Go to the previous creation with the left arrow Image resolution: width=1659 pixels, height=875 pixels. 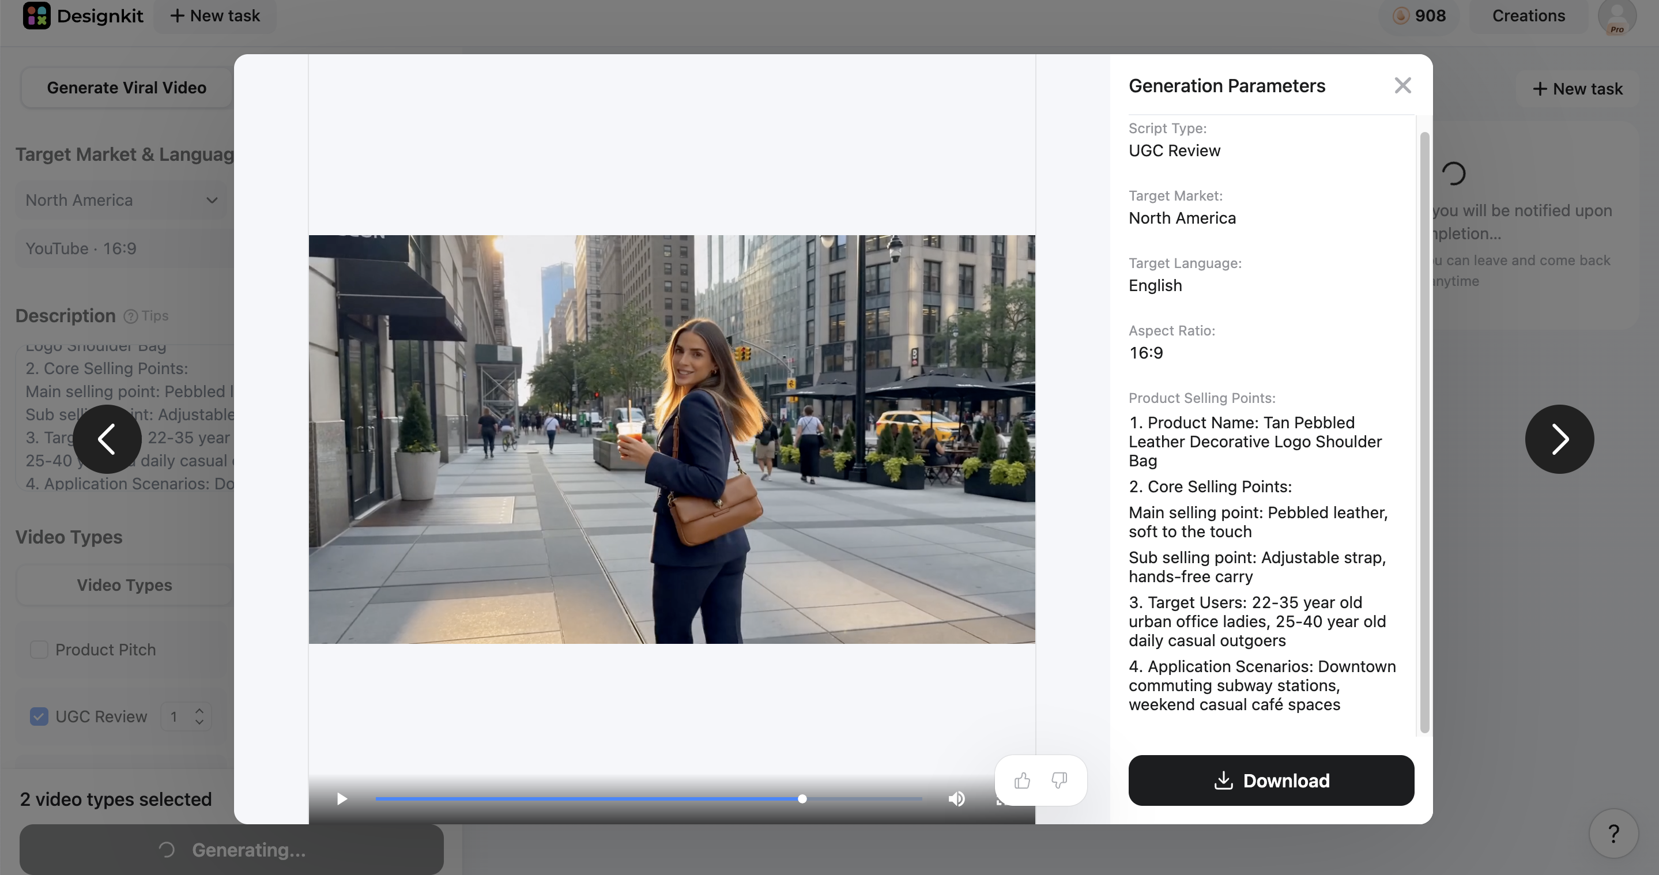pos(107,439)
